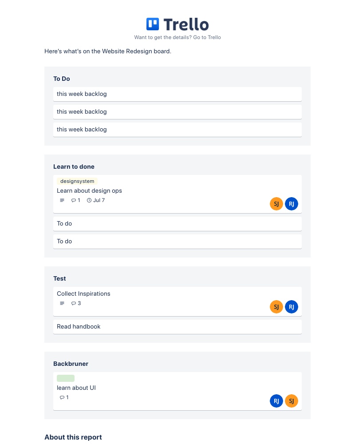Click the Learn to done list header

(74, 166)
